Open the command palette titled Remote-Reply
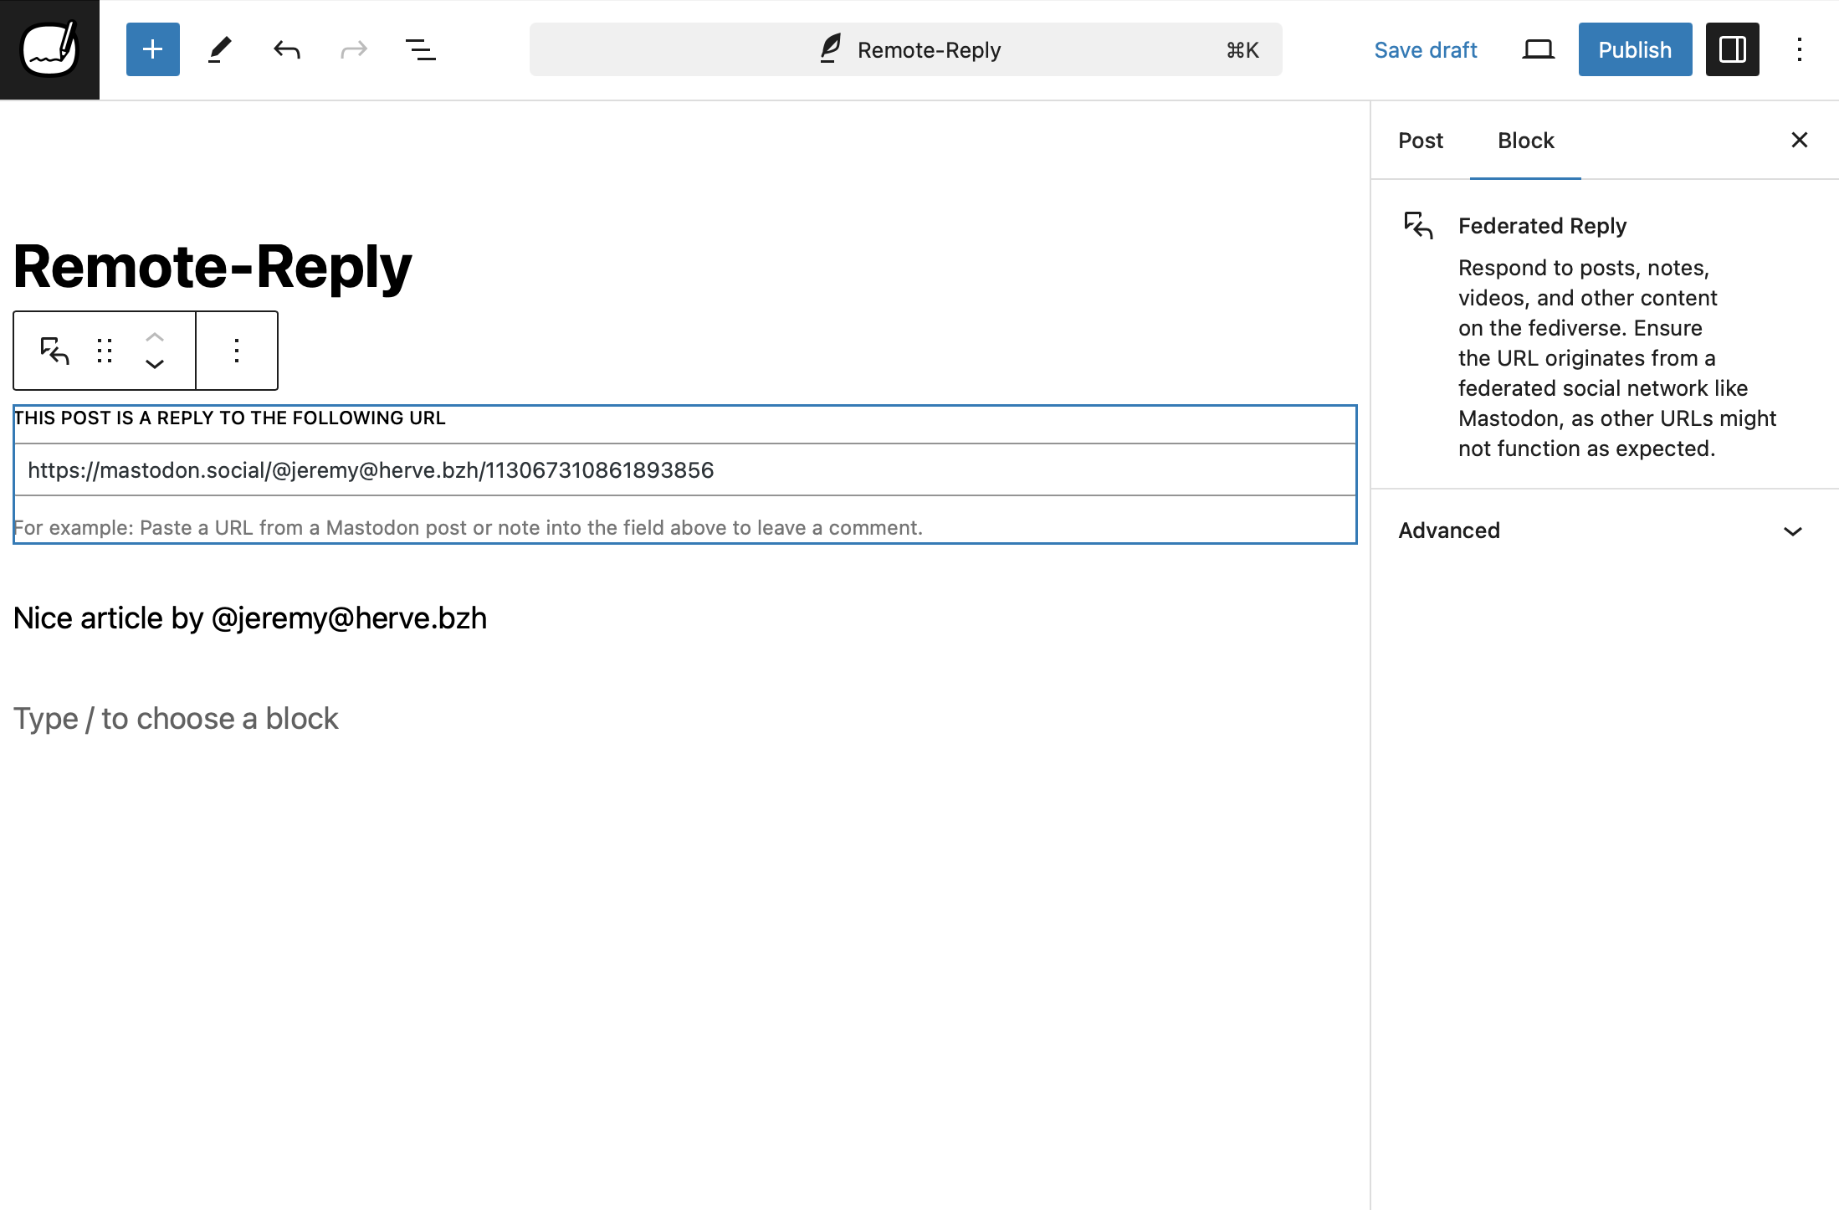 coord(905,49)
